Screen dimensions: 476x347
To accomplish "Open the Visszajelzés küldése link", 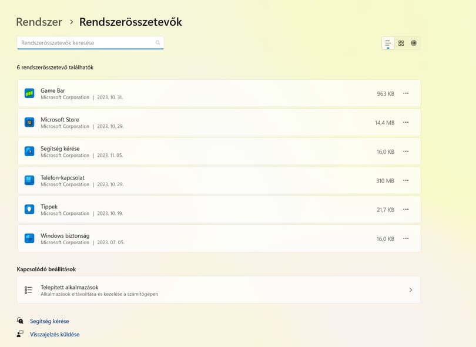I will pyautogui.click(x=55, y=334).
